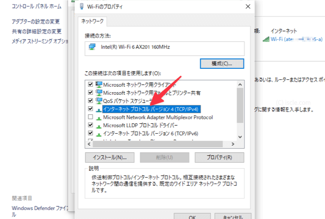
Task: Click the 構成(C)... button
Action: (x=222, y=64)
